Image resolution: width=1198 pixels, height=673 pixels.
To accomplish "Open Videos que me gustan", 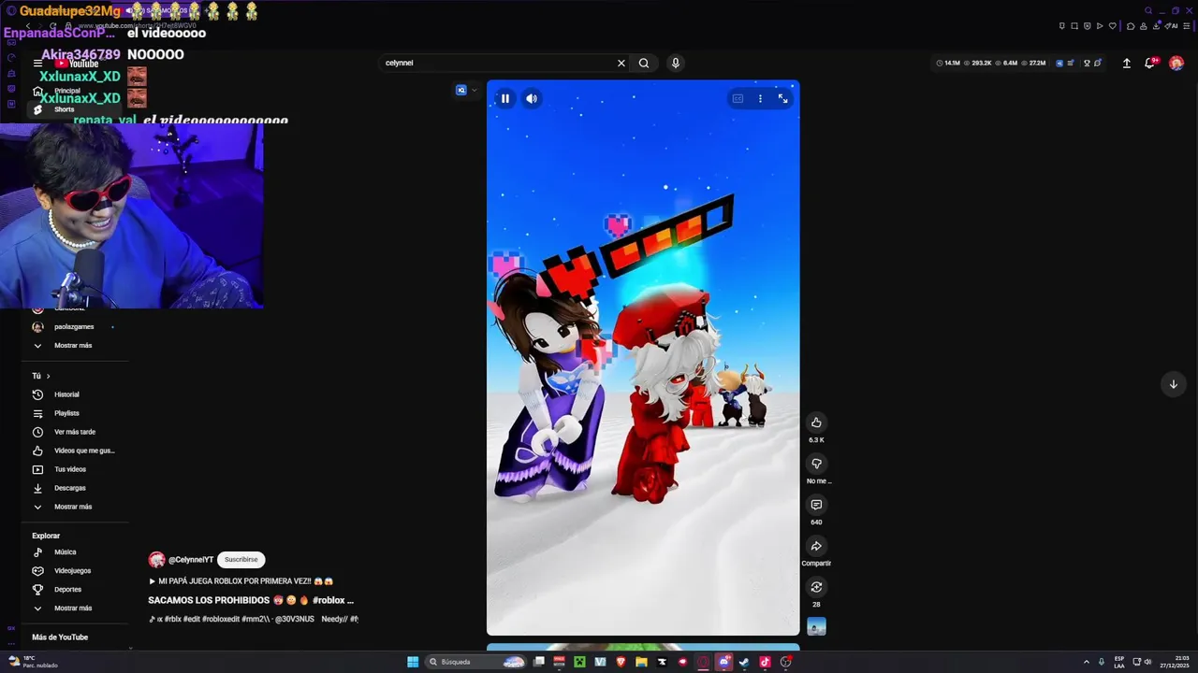I will 73,451.
